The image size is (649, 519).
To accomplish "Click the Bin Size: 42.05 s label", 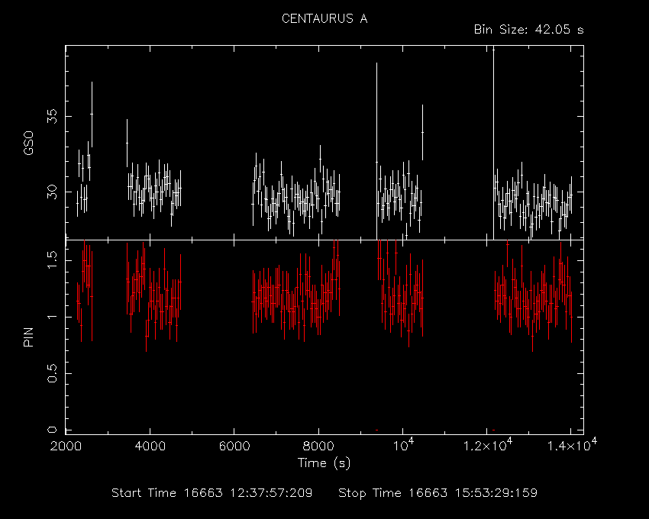I will point(529,30).
